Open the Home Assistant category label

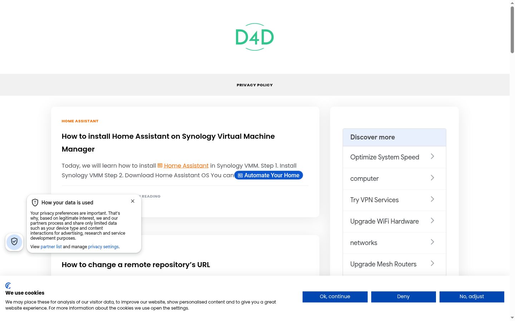click(80, 121)
